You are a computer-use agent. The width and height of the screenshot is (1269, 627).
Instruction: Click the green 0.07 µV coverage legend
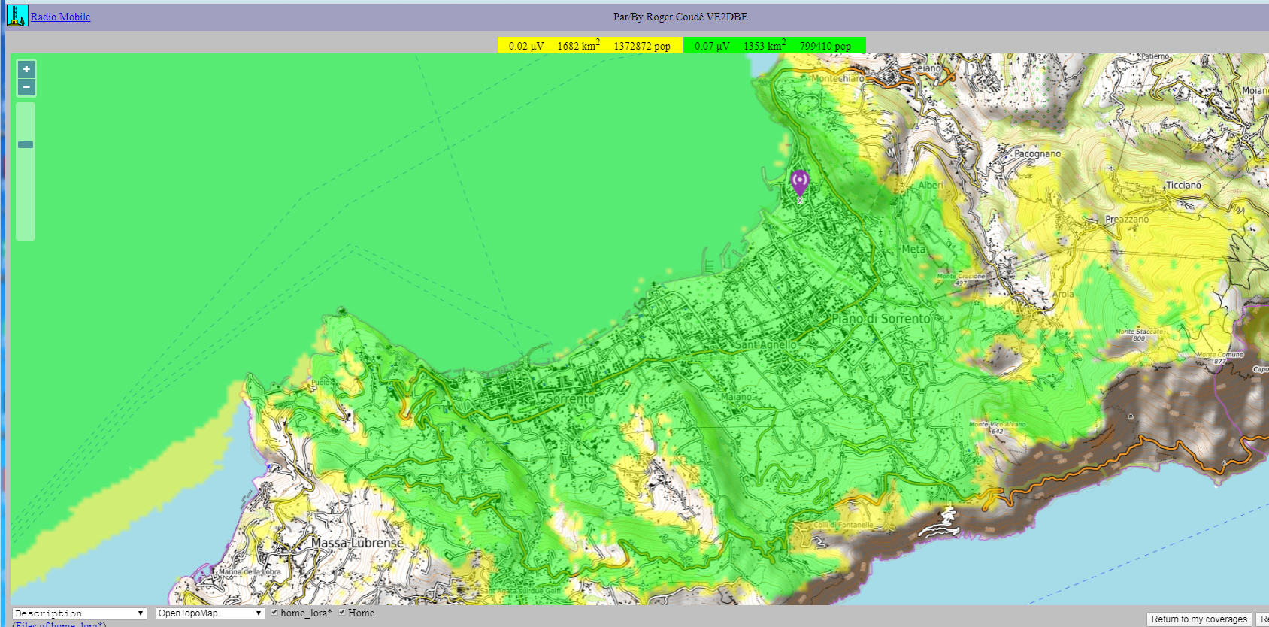pyautogui.click(x=774, y=45)
